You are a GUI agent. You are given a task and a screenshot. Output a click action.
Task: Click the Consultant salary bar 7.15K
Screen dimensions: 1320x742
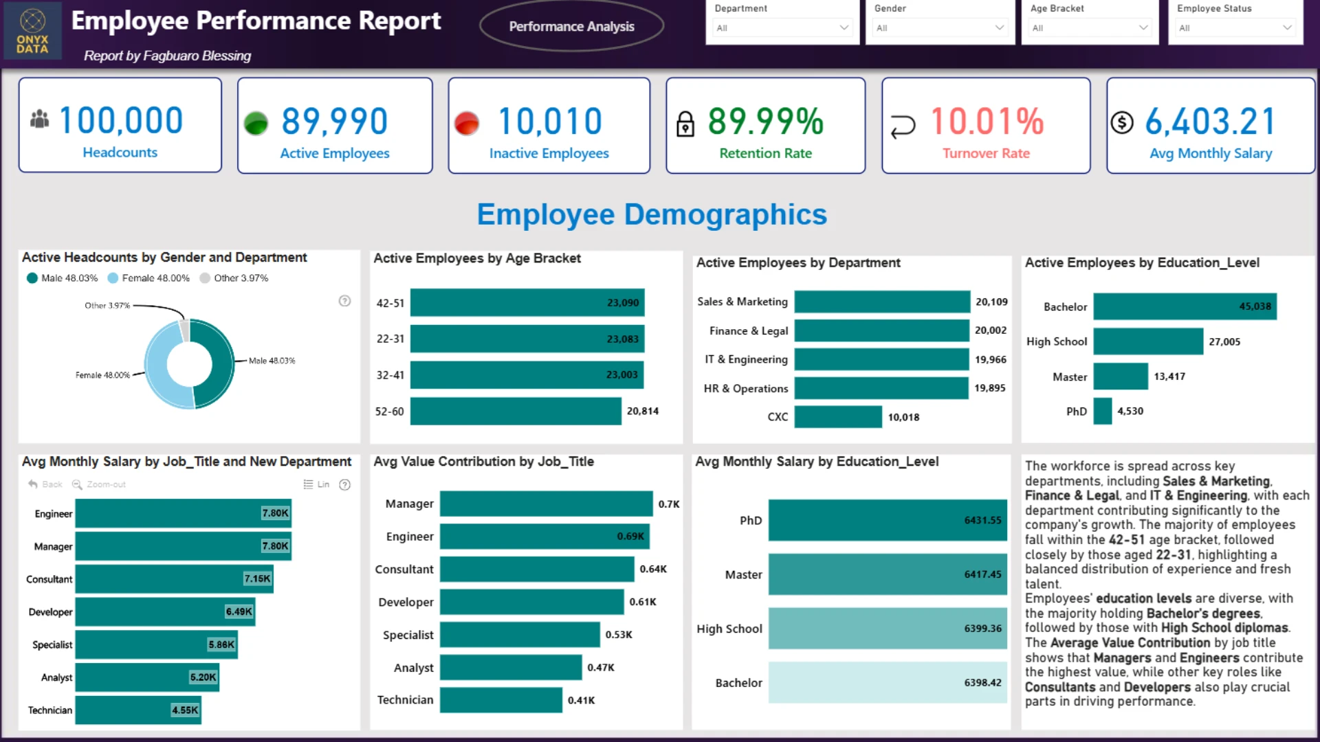(x=175, y=579)
